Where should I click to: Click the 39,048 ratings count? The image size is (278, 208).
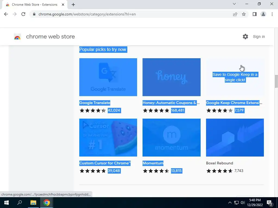[x=114, y=171]
